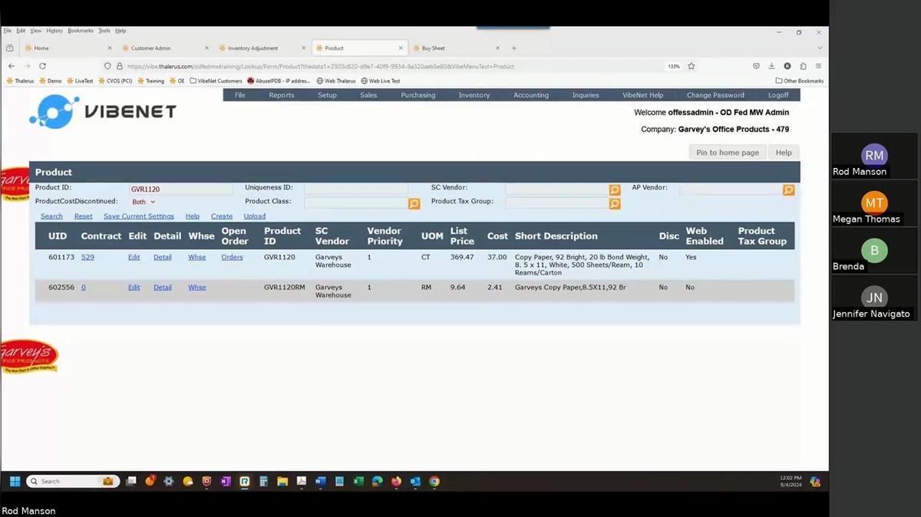Click Product Tax Group lookup icon
This screenshot has width=921, height=517.
point(614,203)
